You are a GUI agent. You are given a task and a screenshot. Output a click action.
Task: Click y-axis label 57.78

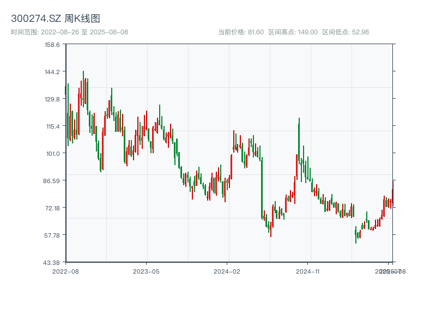tap(52, 235)
